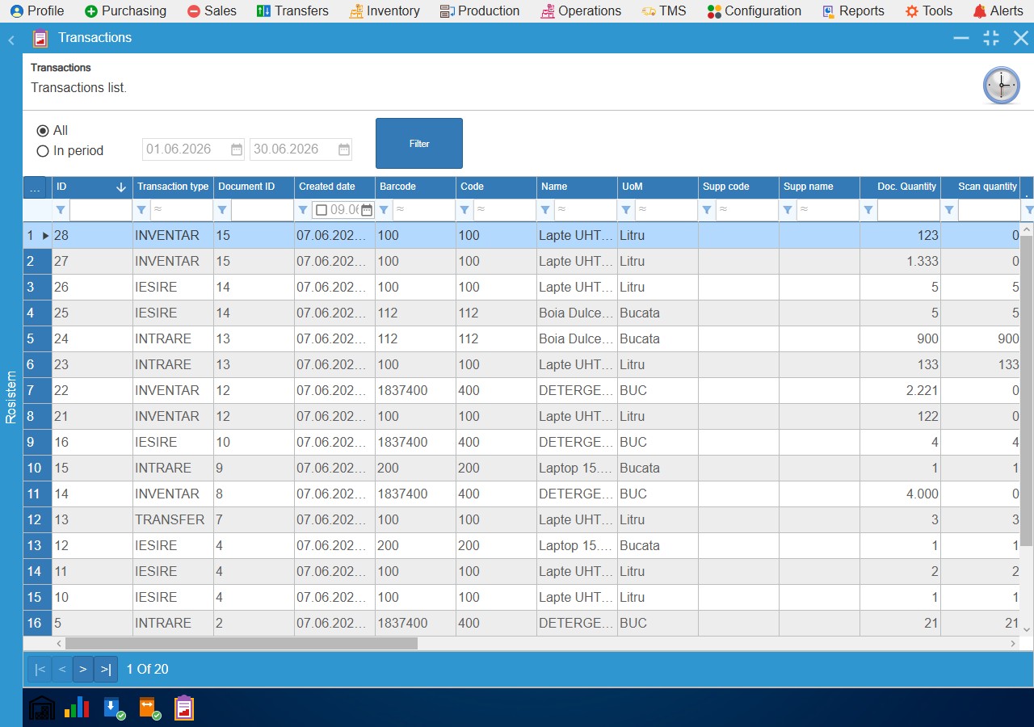Click the filter funnel in Code column
Image resolution: width=1034 pixels, height=727 pixels.
(x=464, y=210)
